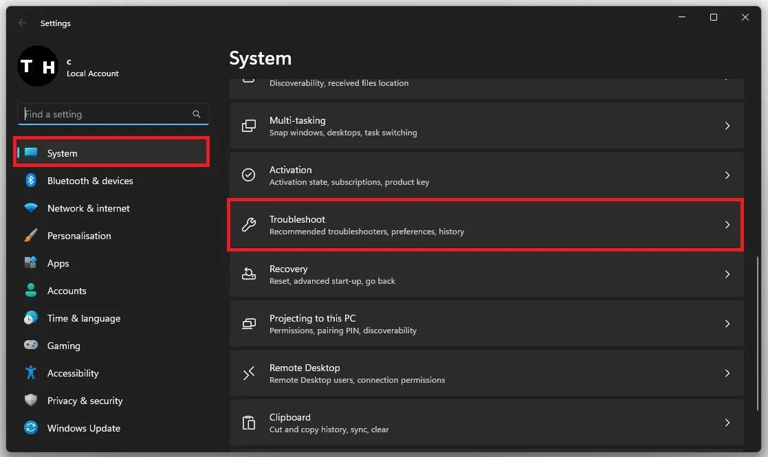The image size is (768, 457).
Task: Click the Troubleshoot wrench icon
Action: 249,225
